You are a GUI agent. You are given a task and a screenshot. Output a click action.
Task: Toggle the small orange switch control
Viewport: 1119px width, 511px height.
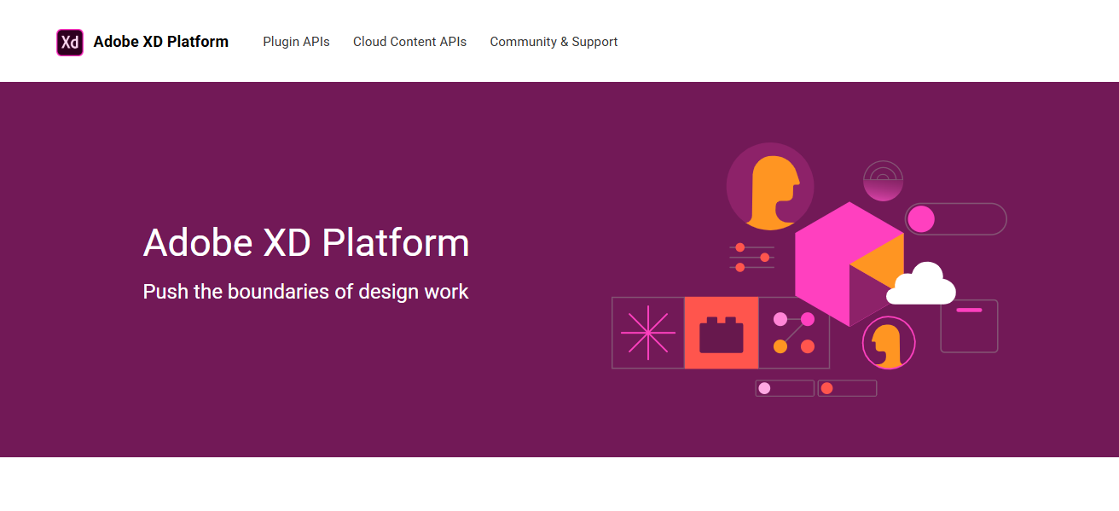tap(847, 388)
